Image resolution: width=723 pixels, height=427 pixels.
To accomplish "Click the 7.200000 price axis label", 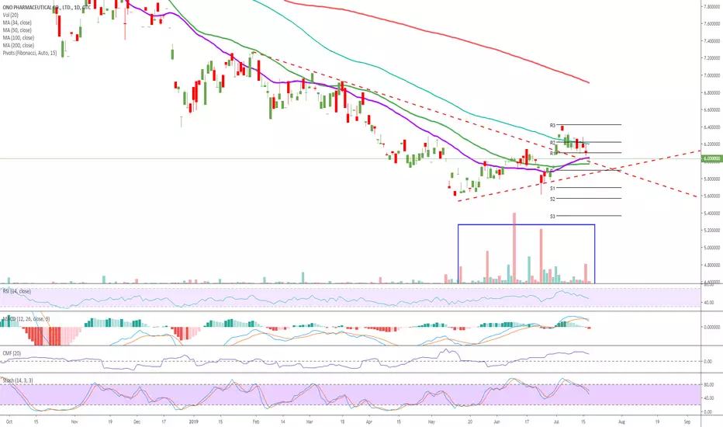I will [x=712, y=58].
